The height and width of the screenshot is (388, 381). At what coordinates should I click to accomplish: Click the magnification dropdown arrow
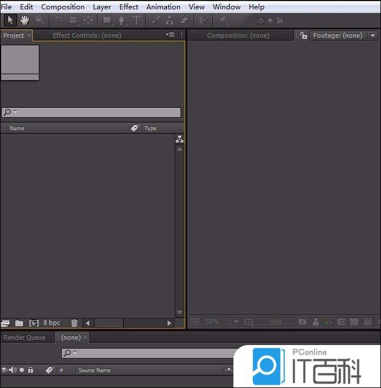(236, 321)
